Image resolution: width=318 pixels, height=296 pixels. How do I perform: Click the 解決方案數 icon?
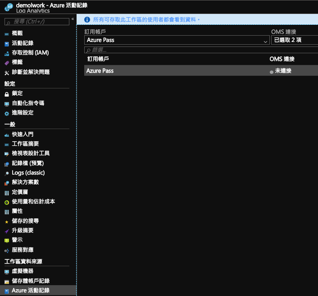click(x=7, y=183)
